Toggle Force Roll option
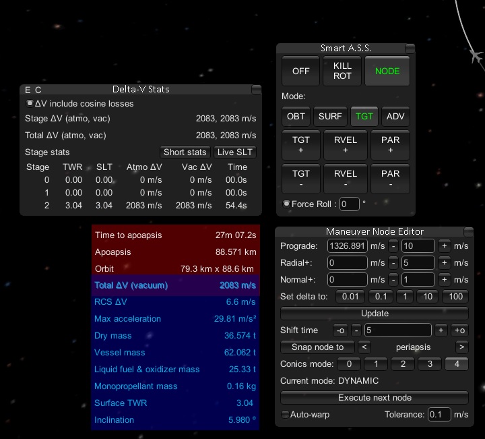This screenshot has width=485, height=439. 286,204
